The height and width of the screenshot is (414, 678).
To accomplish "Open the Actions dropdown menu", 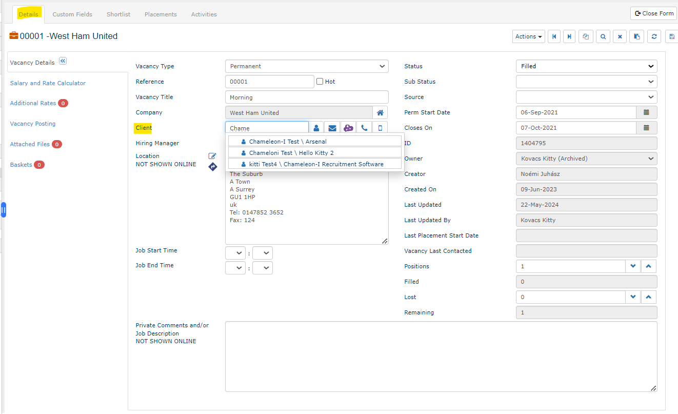I will coord(529,36).
